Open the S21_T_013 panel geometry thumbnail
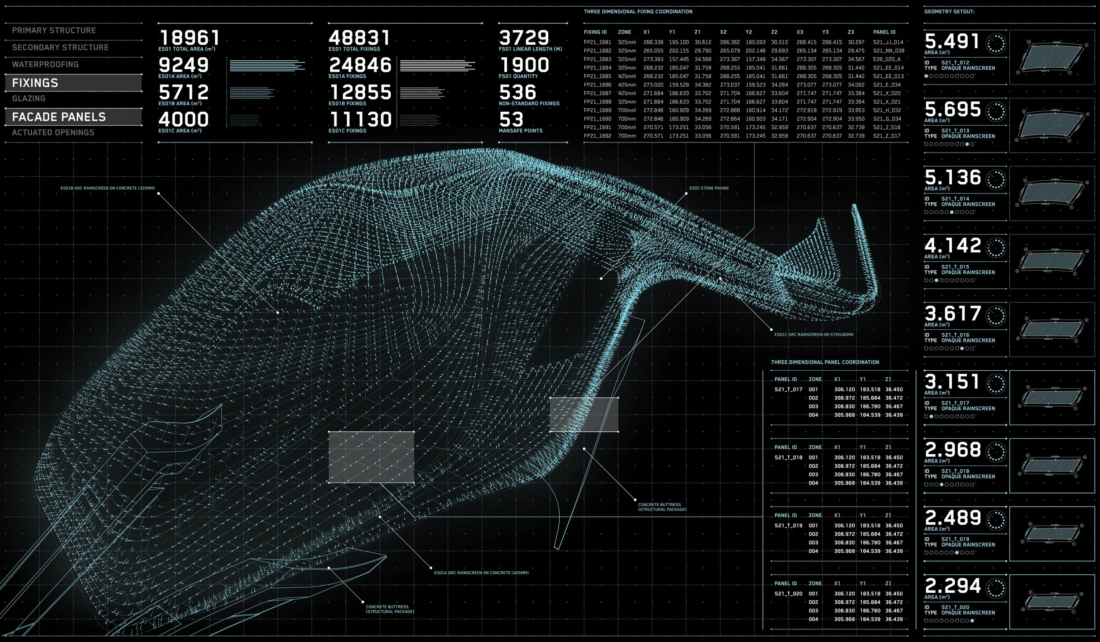The image size is (1100, 642). point(1052,125)
